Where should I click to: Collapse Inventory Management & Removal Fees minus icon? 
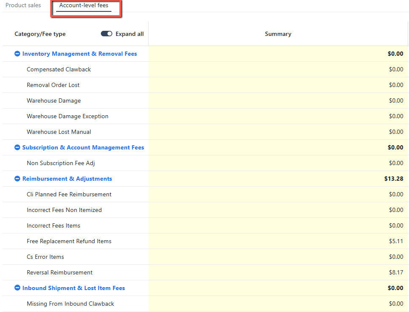pyautogui.click(x=17, y=54)
